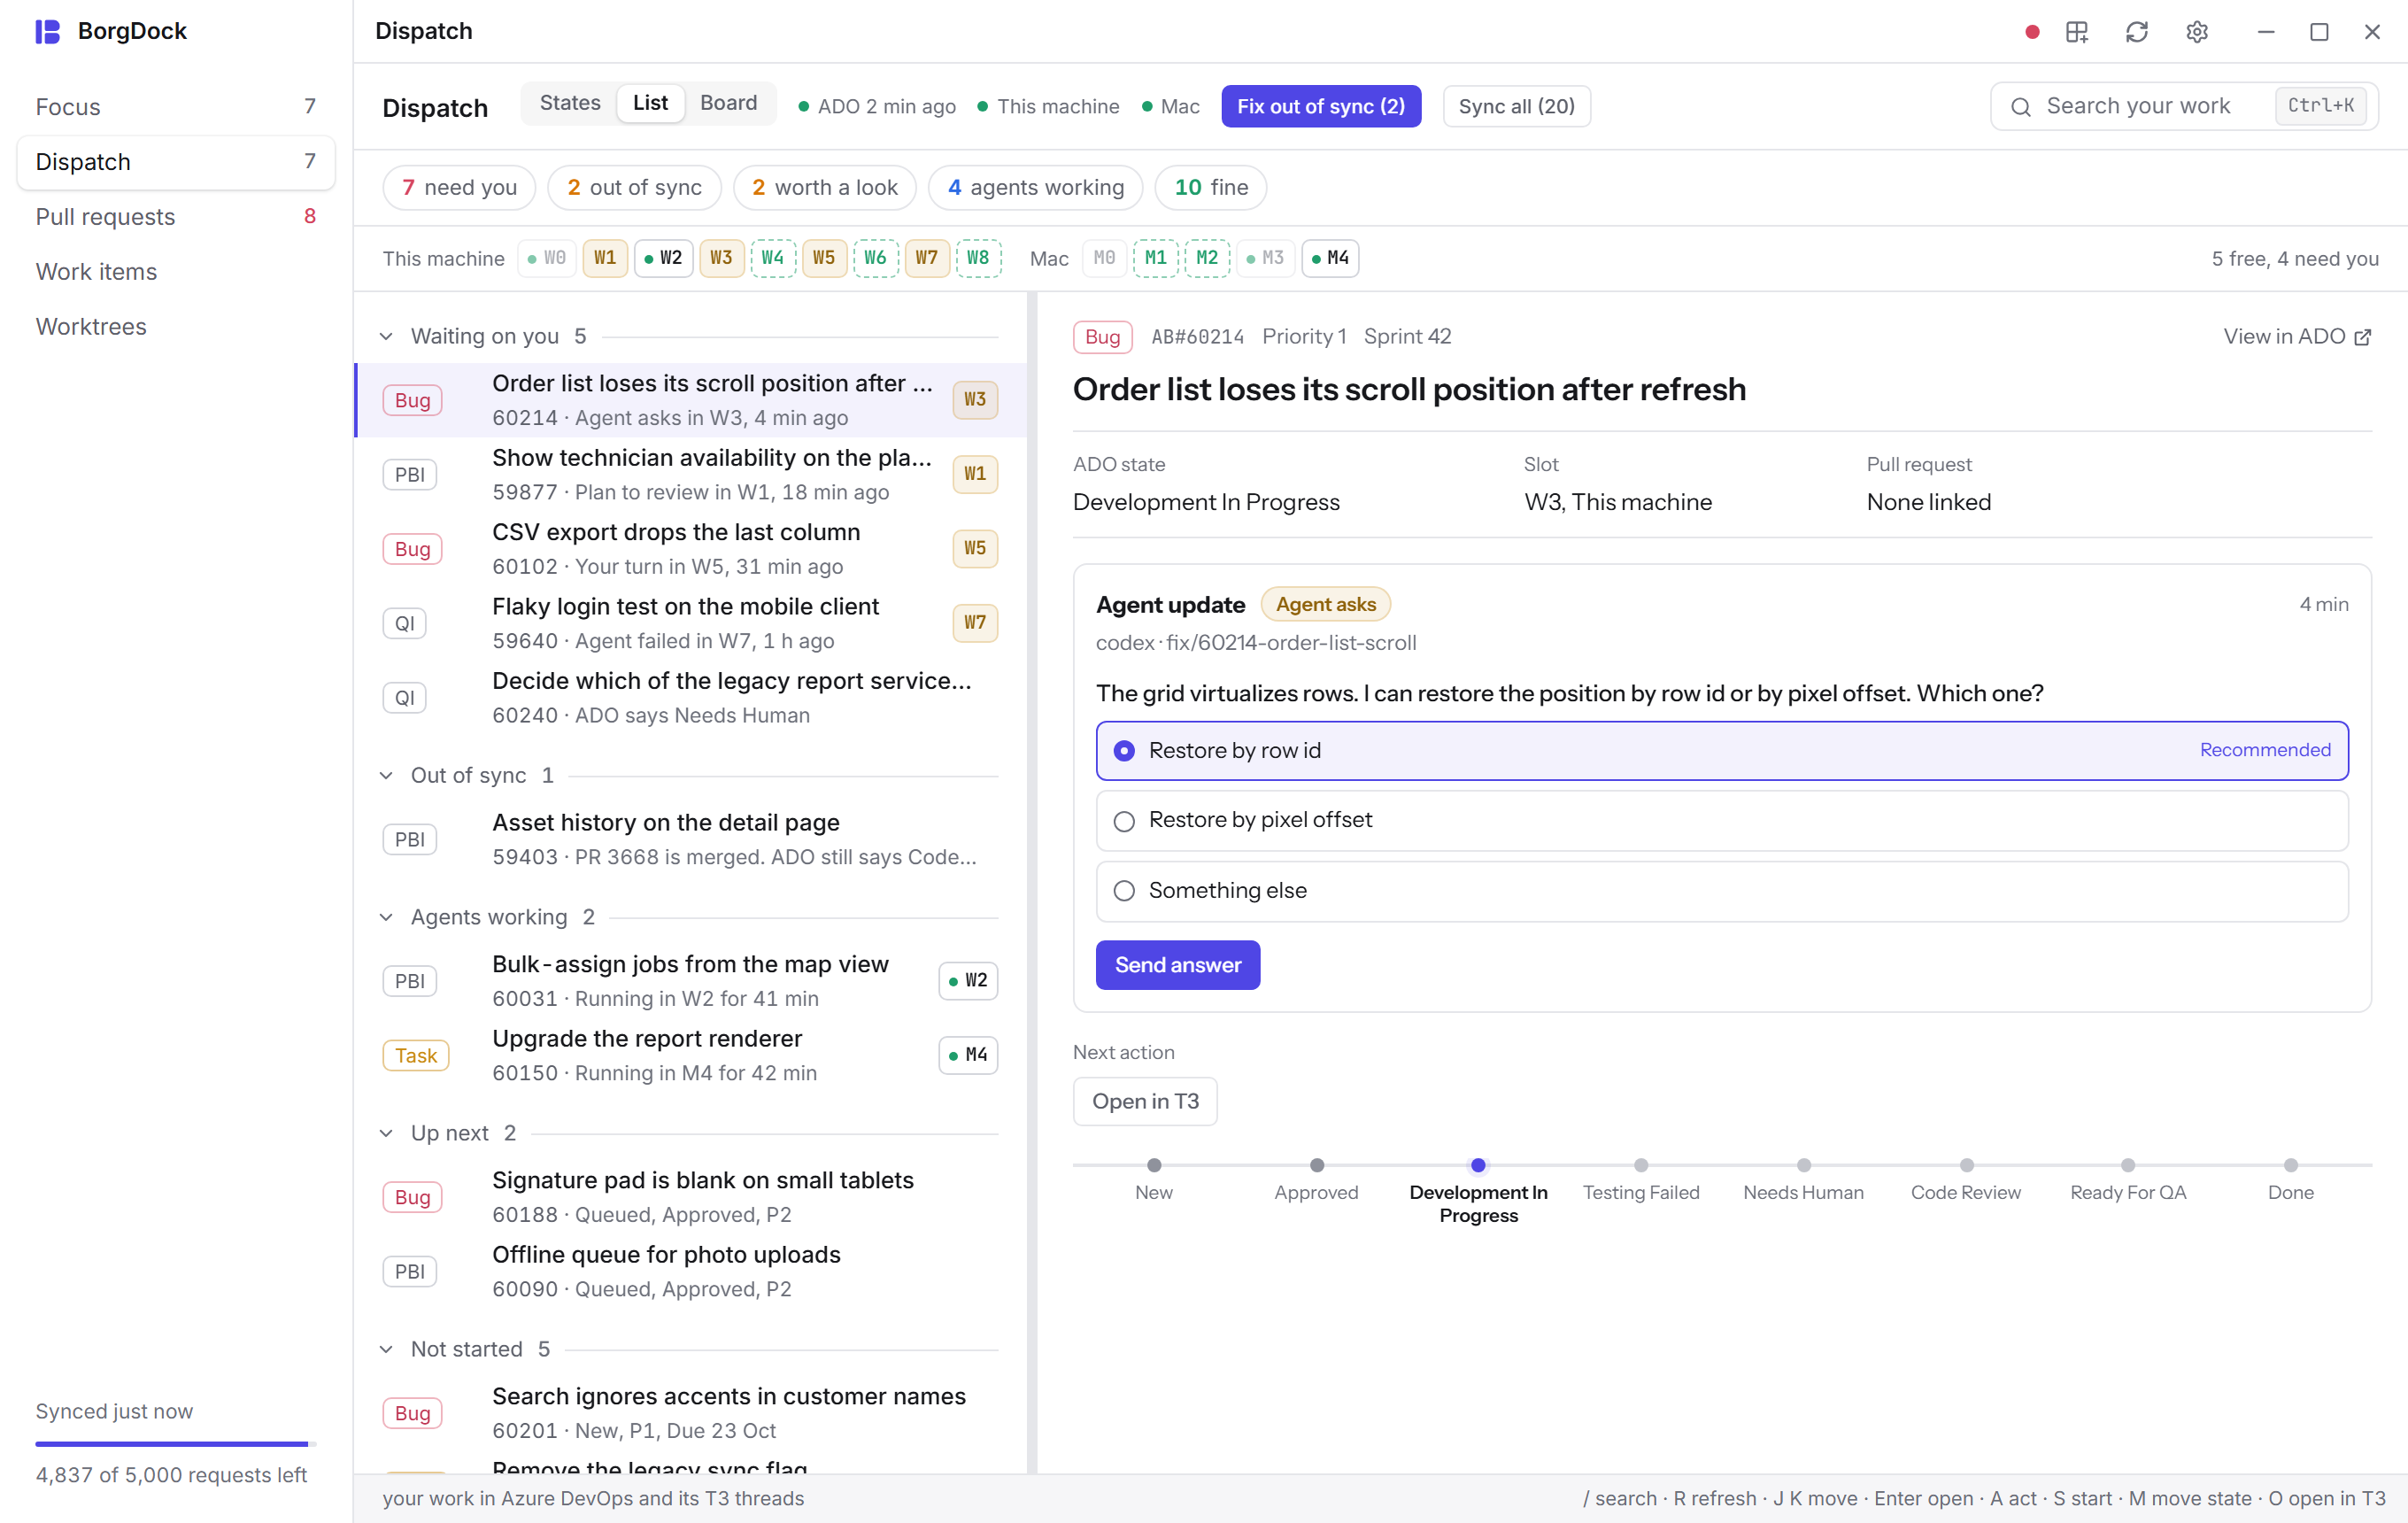This screenshot has width=2408, height=1523.
Task: Open settings gear icon
Action: click(2196, 32)
